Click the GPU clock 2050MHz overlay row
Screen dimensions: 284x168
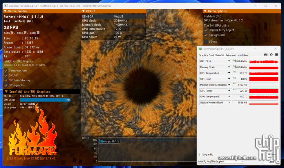pyautogui.click(x=113, y=21)
